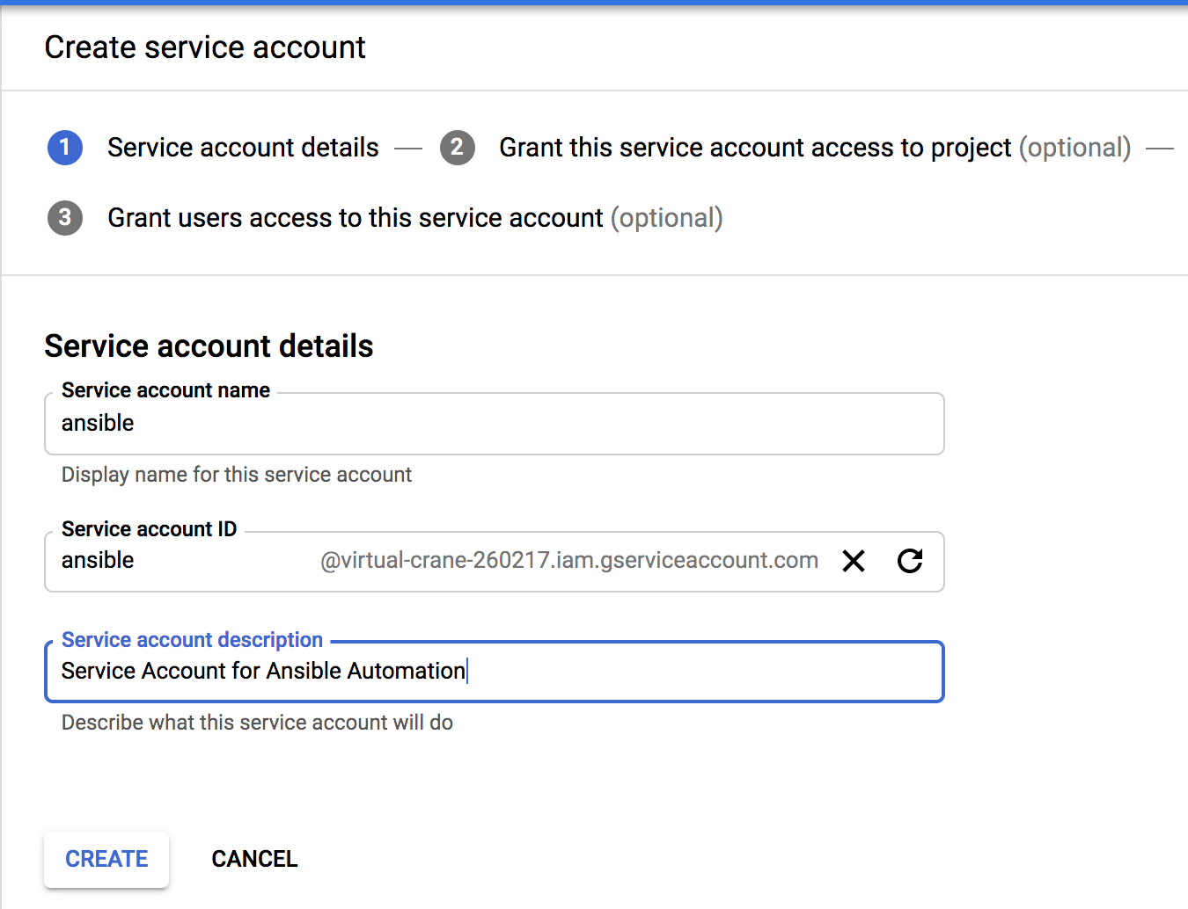Screen dimensions: 1188x909
Task: Click 'Display name for this service account' hint
Action: tap(236, 475)
